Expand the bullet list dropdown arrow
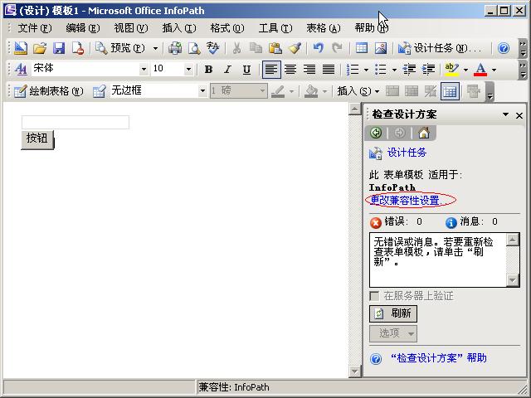Screen dimensions: 531x398 [x=394, y=70]
